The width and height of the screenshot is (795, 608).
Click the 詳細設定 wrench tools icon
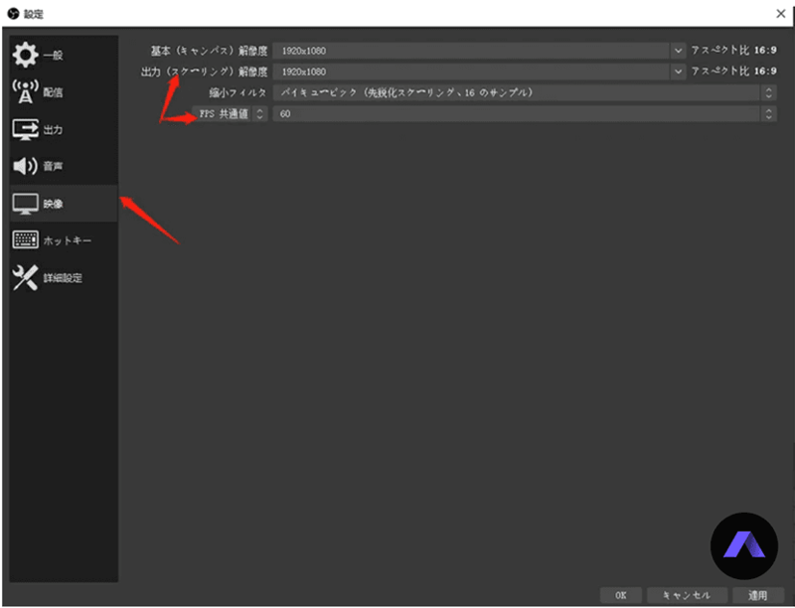coord(26,278)
